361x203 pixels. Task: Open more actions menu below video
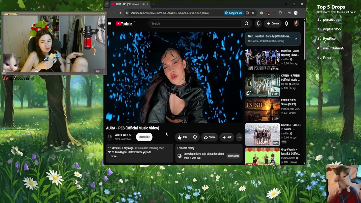(x=239, y=137)
